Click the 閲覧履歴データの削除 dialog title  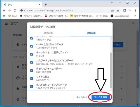(43, 27)
